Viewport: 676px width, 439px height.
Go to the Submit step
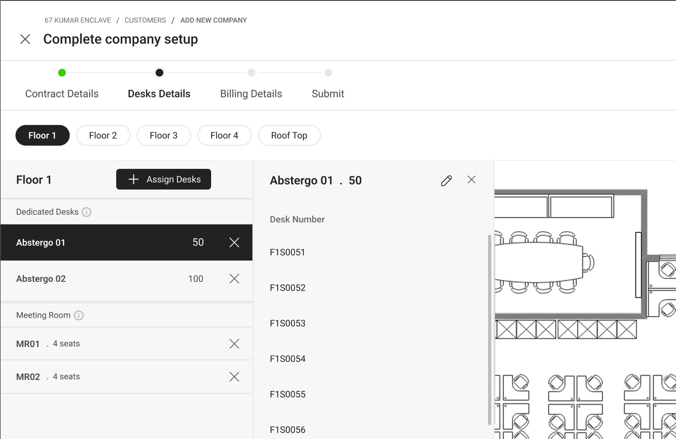(x=328, y=94)
